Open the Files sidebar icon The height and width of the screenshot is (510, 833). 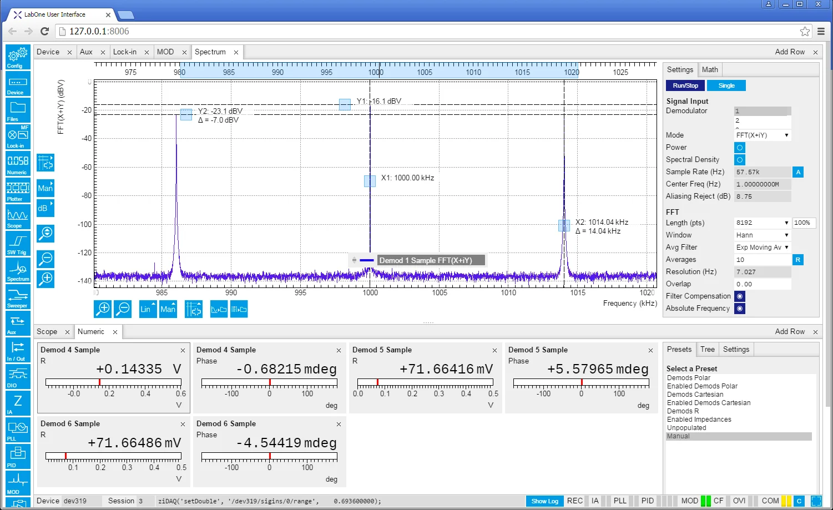(x=18, y=110)
